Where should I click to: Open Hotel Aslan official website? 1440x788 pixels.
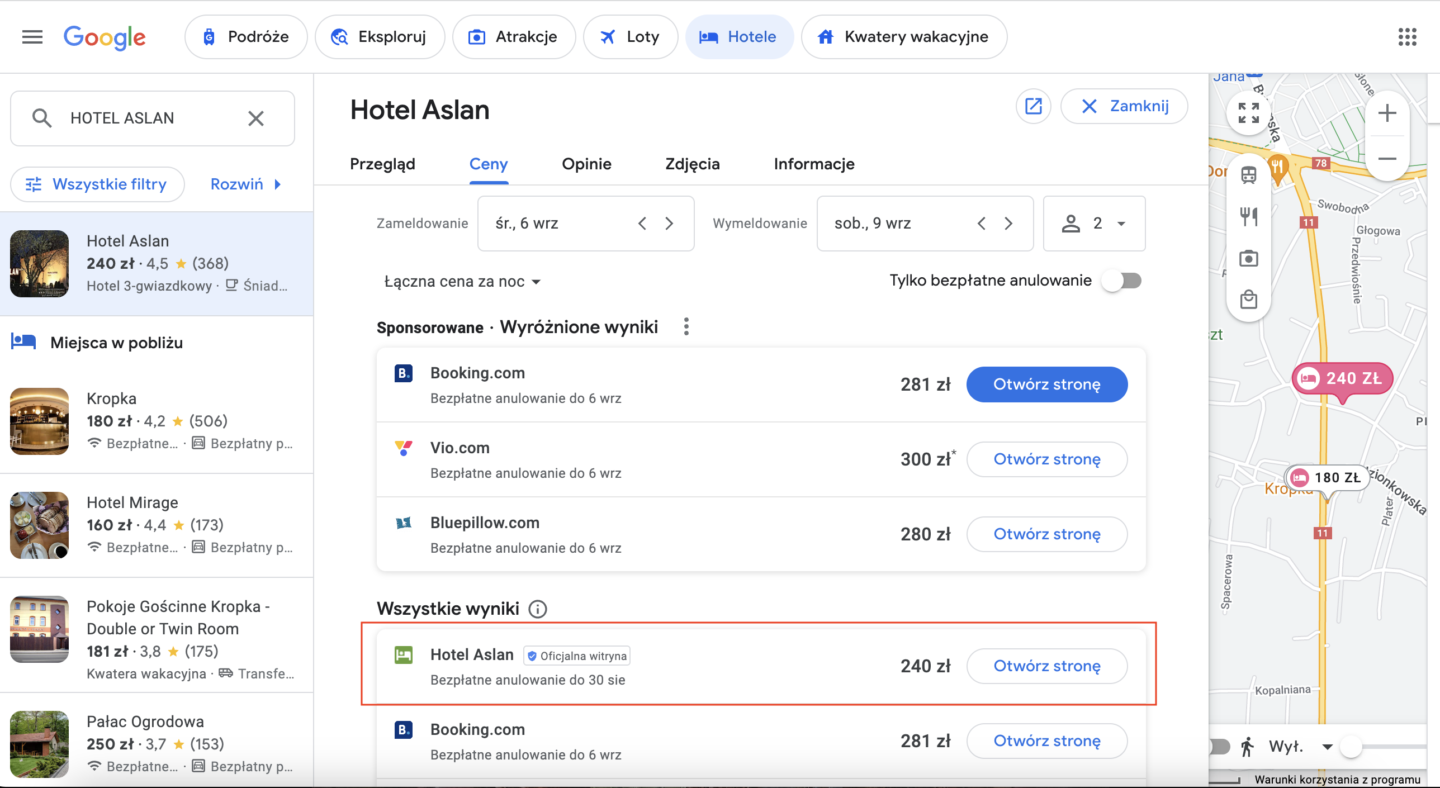click(1047, 664)
